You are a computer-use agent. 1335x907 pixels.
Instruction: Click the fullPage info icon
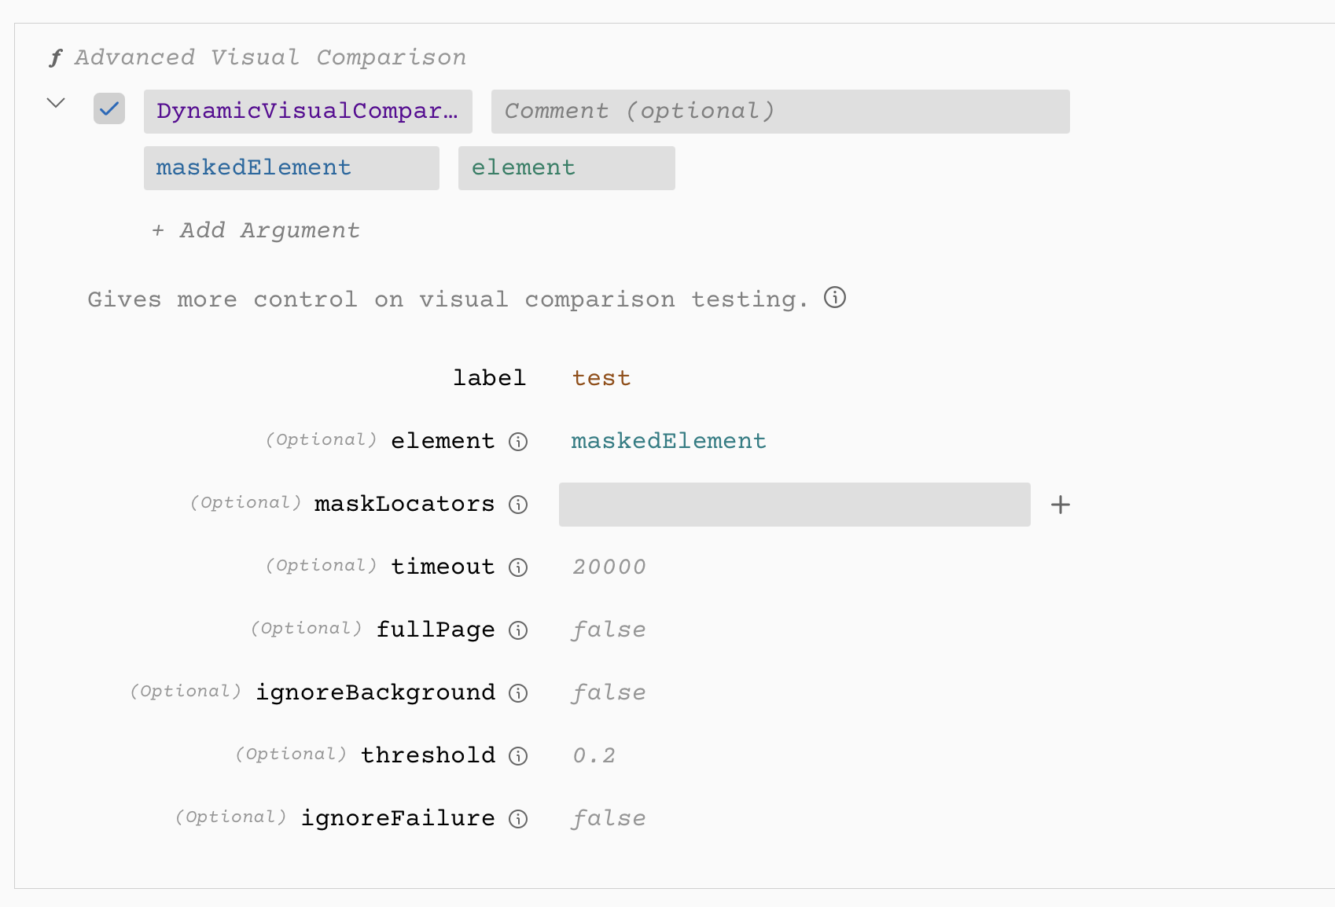click(x=519, y=630)
